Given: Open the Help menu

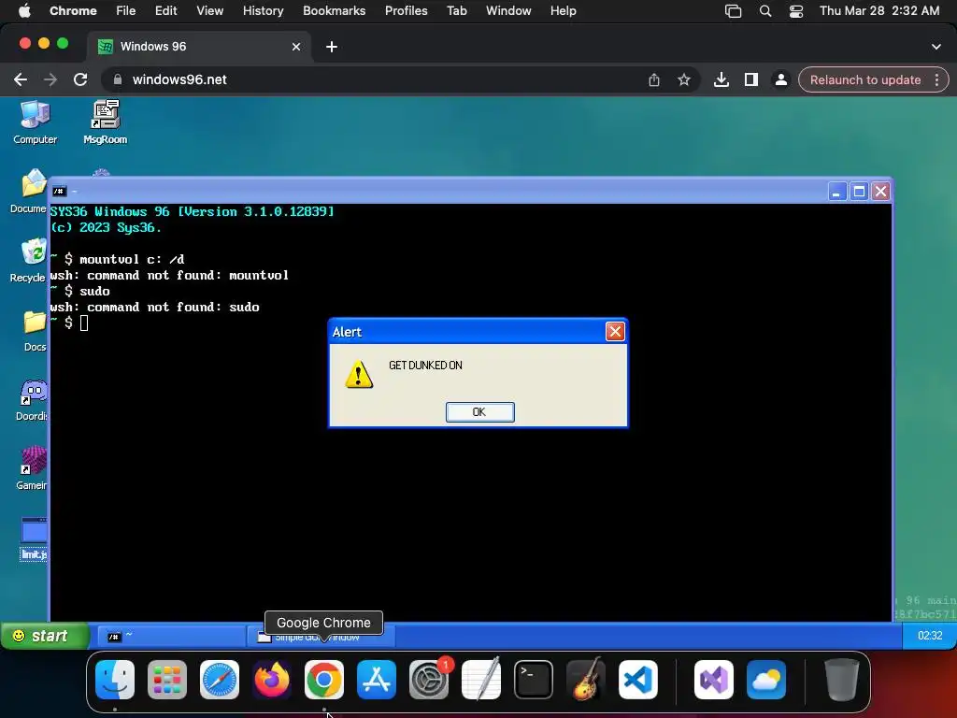Looking at the screenshot, I should pos(563,10).
